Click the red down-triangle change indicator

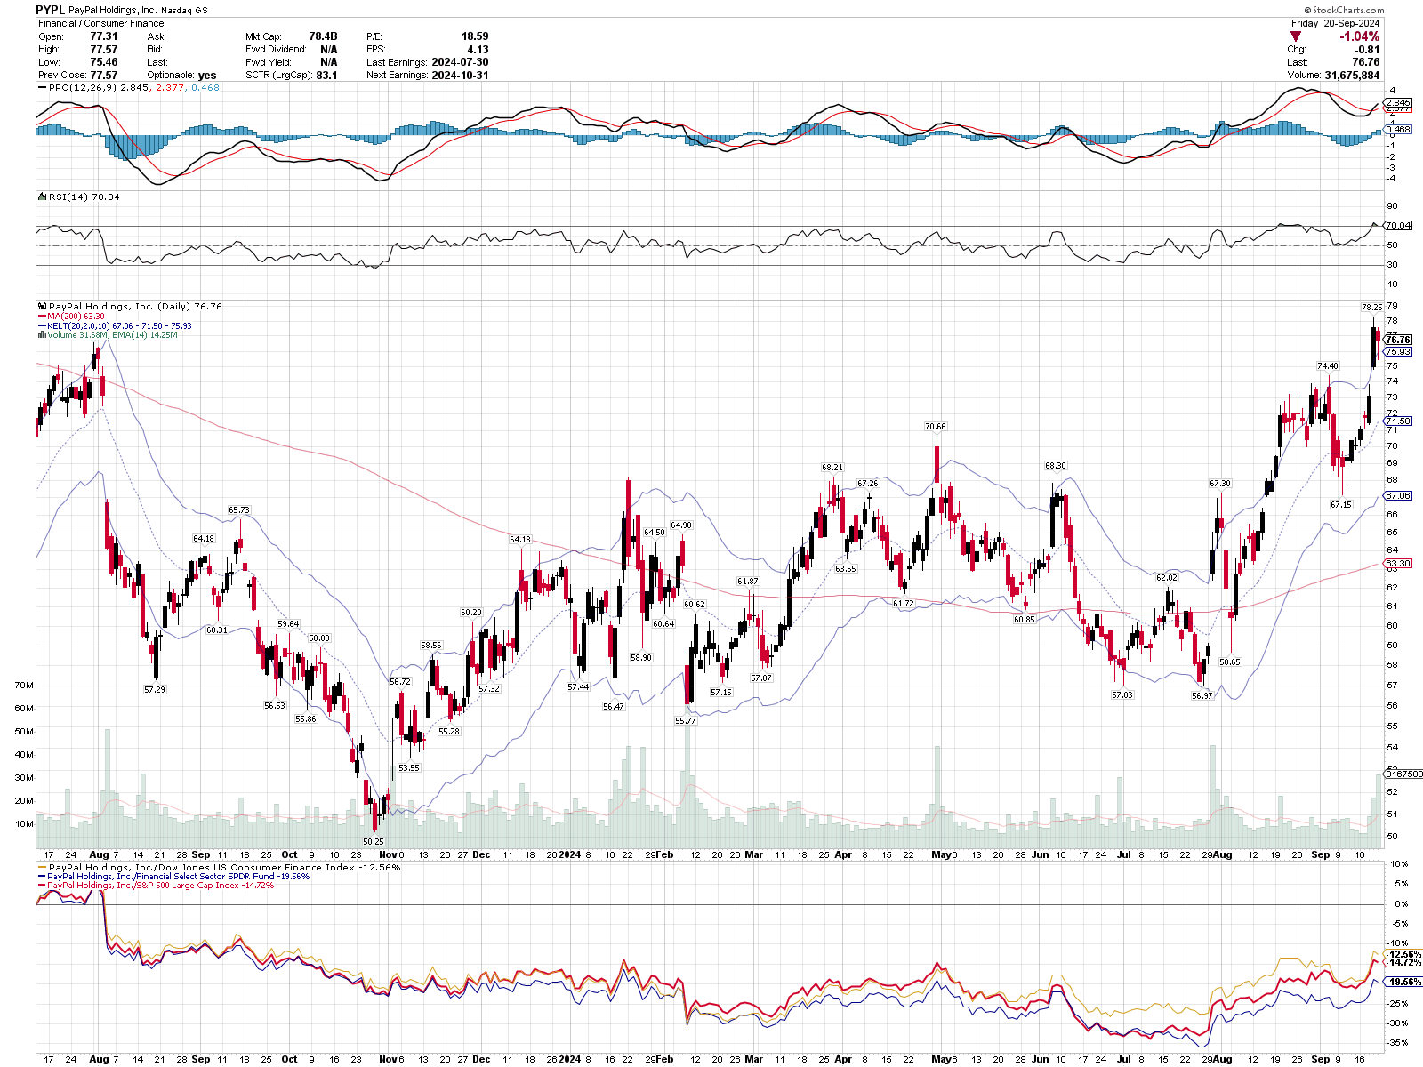click(1296, 36)
